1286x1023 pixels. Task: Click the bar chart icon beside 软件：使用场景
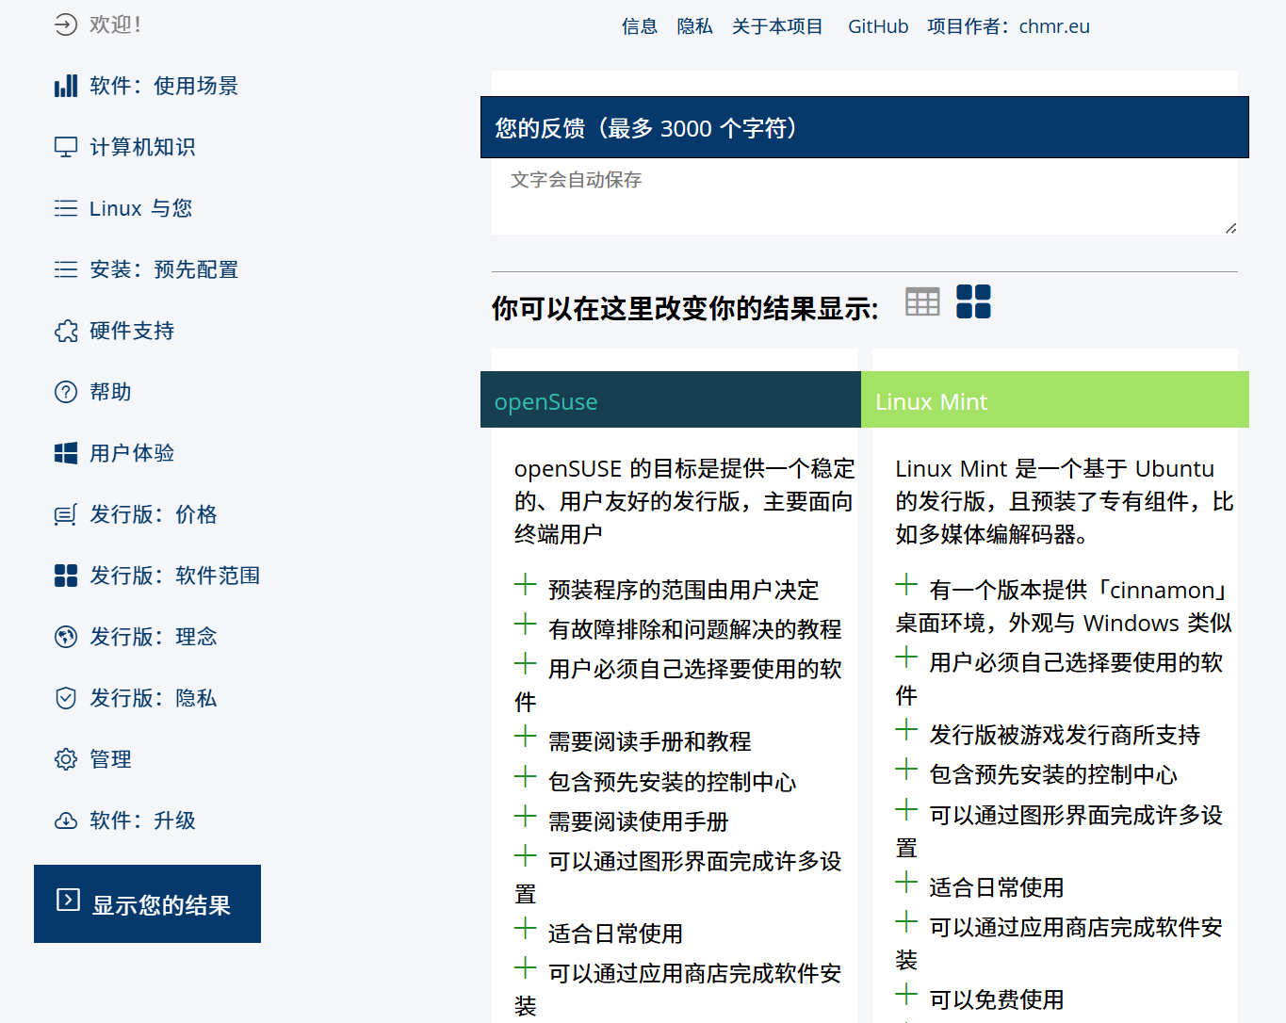click(66, 87)
